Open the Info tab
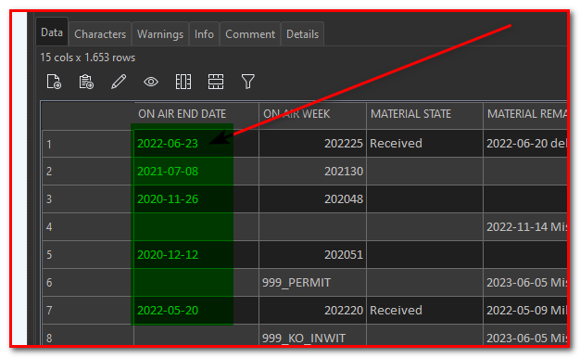The width and height of the screenshot is (580, 358). pyautogui.click(x=204, y=34)
